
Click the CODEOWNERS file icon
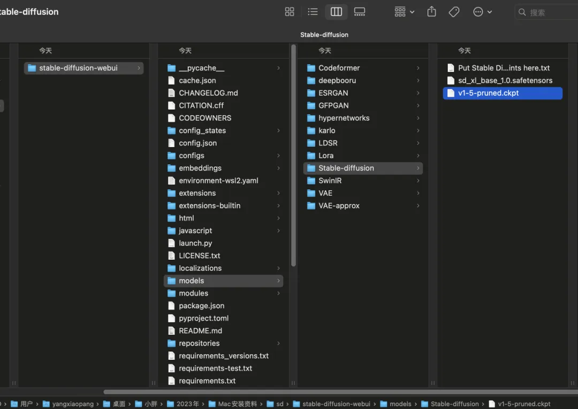coord(171,118)
